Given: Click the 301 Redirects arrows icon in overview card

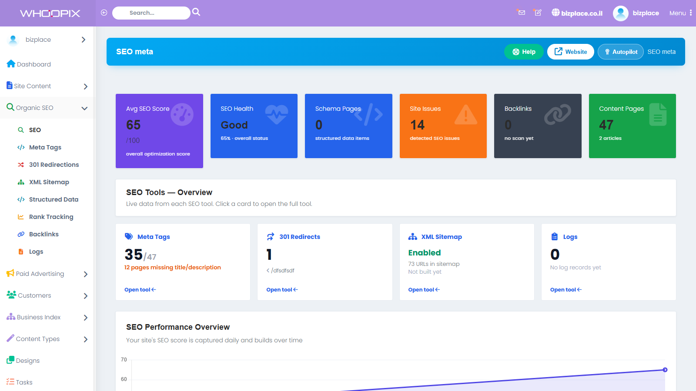Looking at the screenshot, I should [271, 236].
